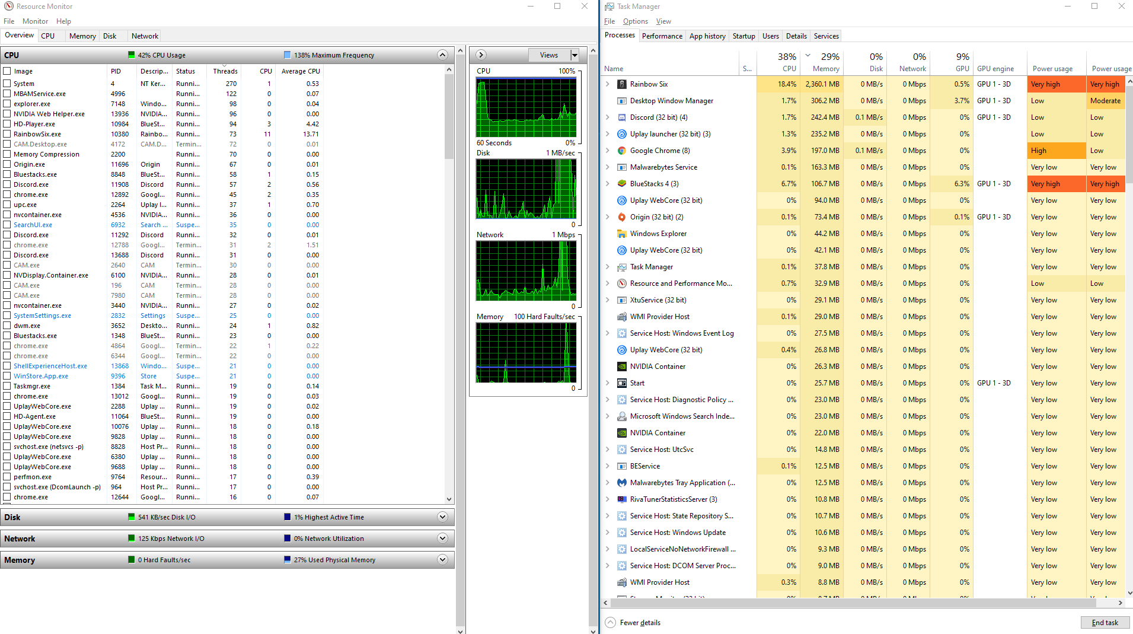
Task: Toggle the Image select-all checkbox
Action: pyautogui.click(x=7, y=71)
